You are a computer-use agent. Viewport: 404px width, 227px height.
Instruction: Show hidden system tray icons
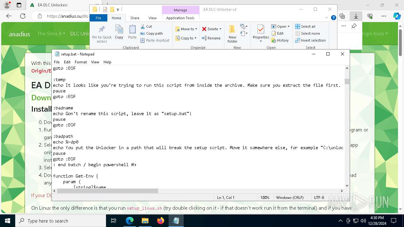click(340, 221)
